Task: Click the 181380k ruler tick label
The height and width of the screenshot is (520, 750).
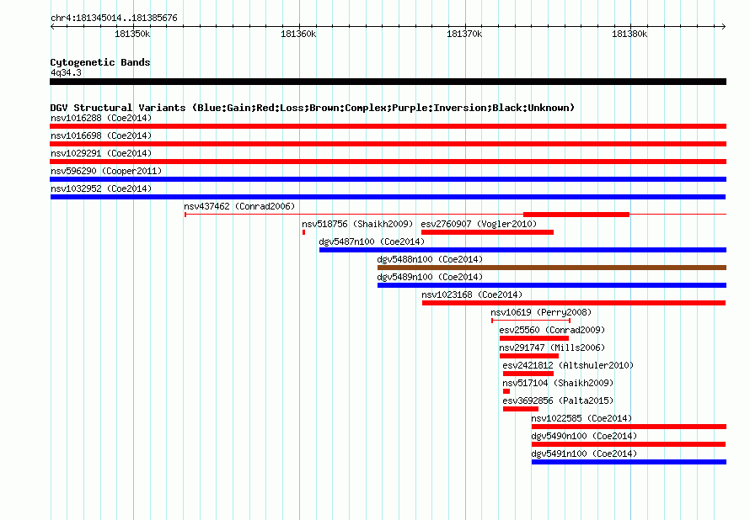Action: 629,34
